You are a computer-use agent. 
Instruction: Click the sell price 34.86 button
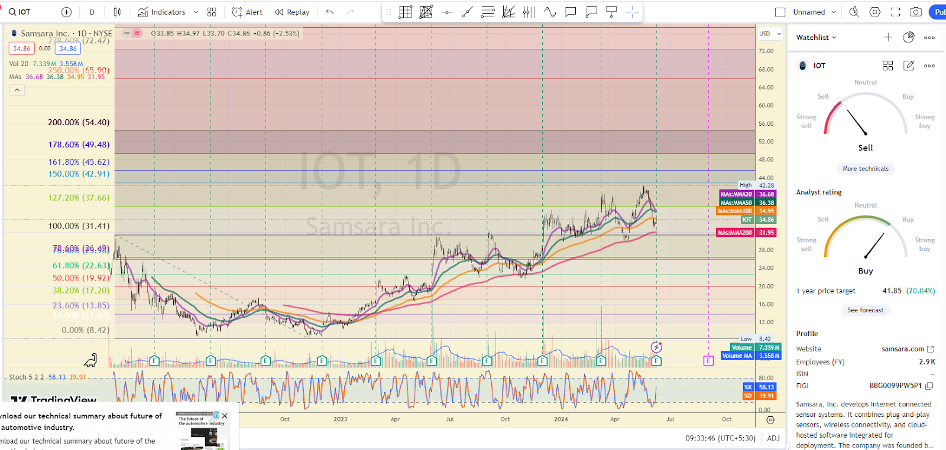[x=21, y=48]
